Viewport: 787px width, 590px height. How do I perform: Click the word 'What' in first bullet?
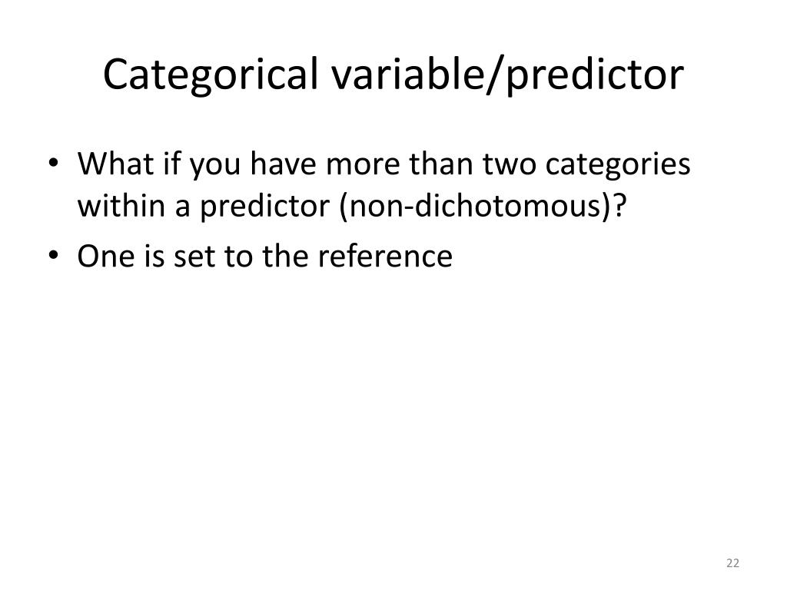[115, 164]
